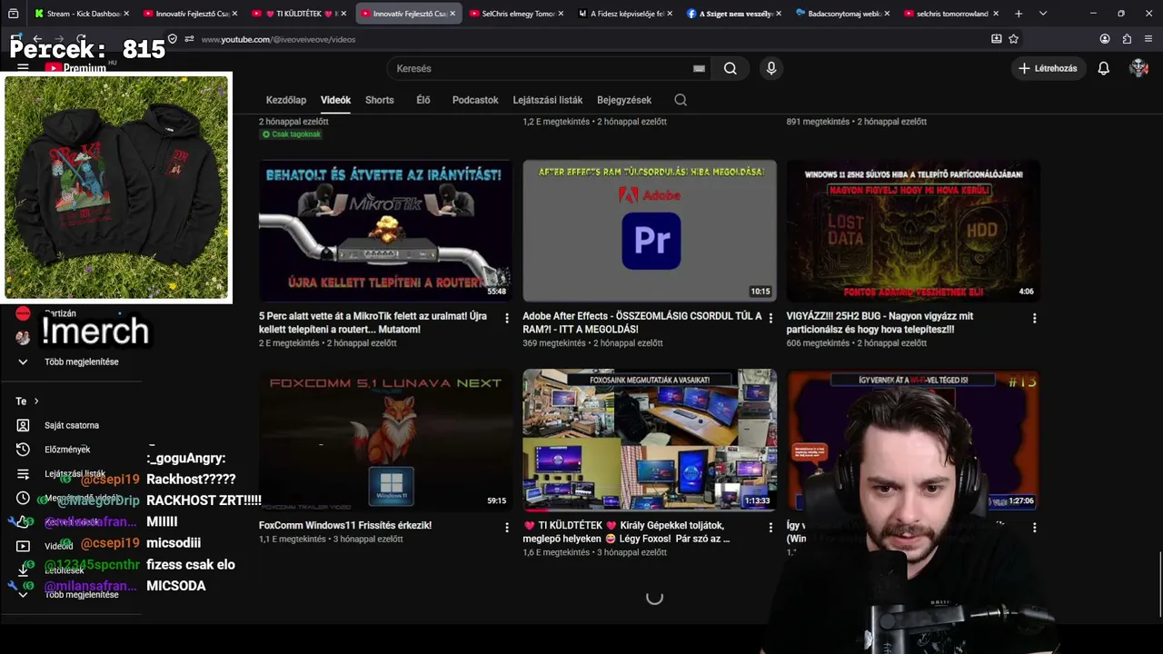Click the YouTube Premium logo
Viewport: 1163px width, 654px height.
[x=75, y=67]
